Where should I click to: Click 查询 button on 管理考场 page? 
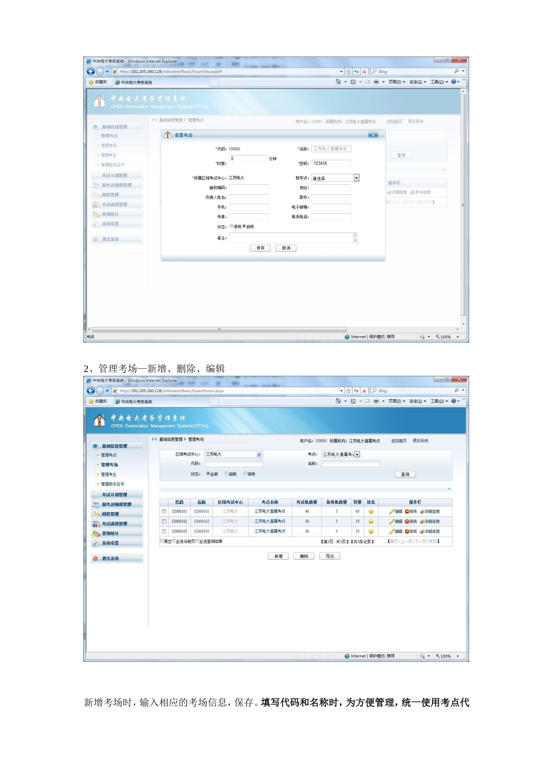[x=405, y=475]
